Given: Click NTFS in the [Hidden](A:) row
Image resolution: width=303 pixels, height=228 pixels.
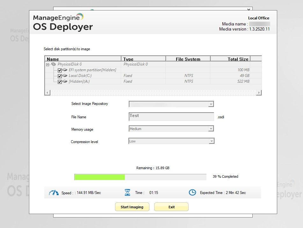Looking at the screenshot, I should coord(189,81).
